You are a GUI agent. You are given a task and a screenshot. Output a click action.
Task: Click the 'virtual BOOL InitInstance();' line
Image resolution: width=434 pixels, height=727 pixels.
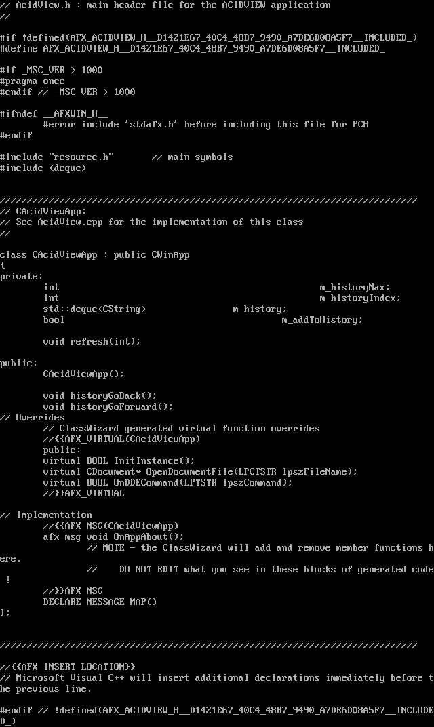click(119, 461)
